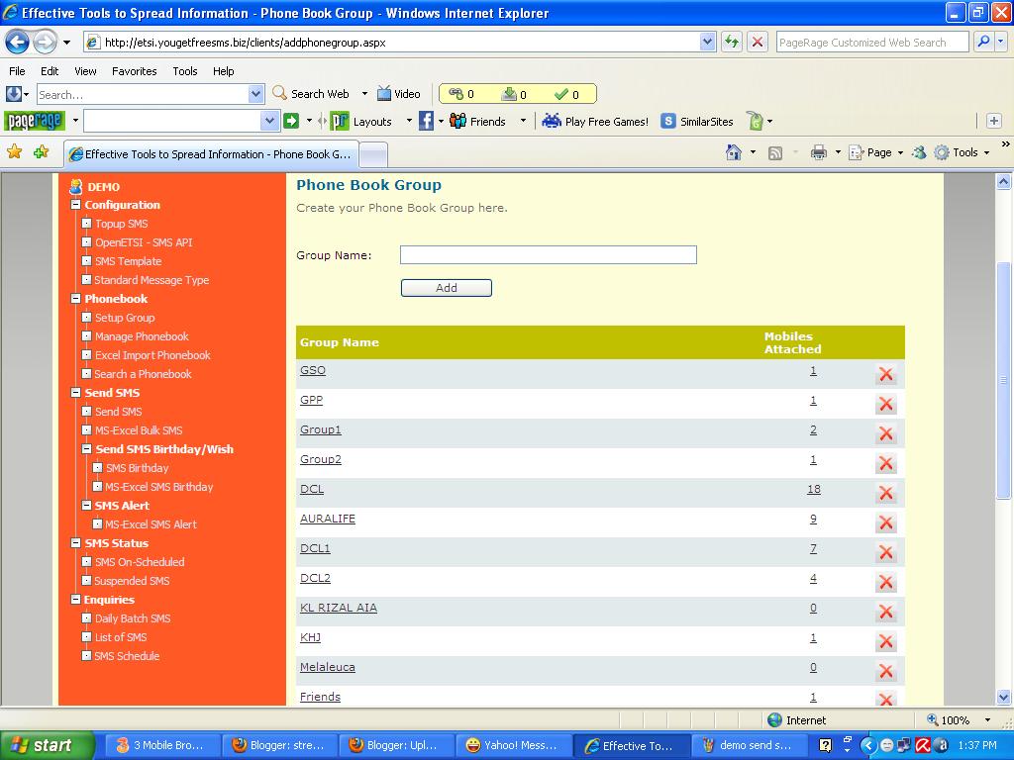This screenshot has height=760, width=1014.
Task: Click the Home icon in command bar
Action: 734,152
